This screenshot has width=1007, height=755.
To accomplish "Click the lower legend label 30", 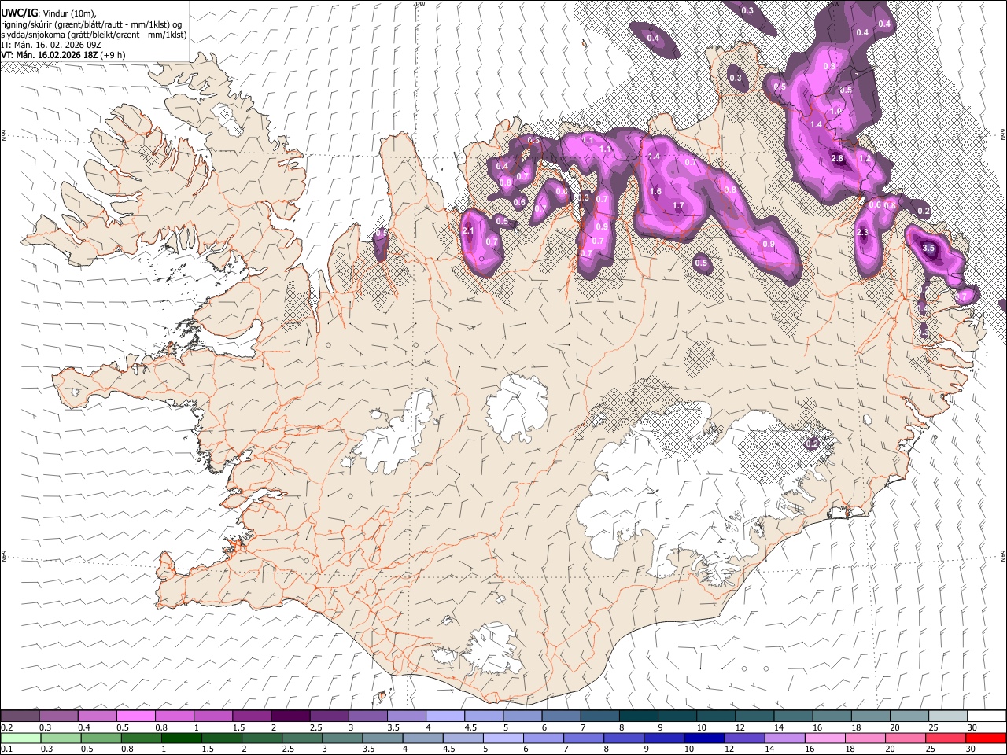I will pyautogui.click(x=972, y=749).
